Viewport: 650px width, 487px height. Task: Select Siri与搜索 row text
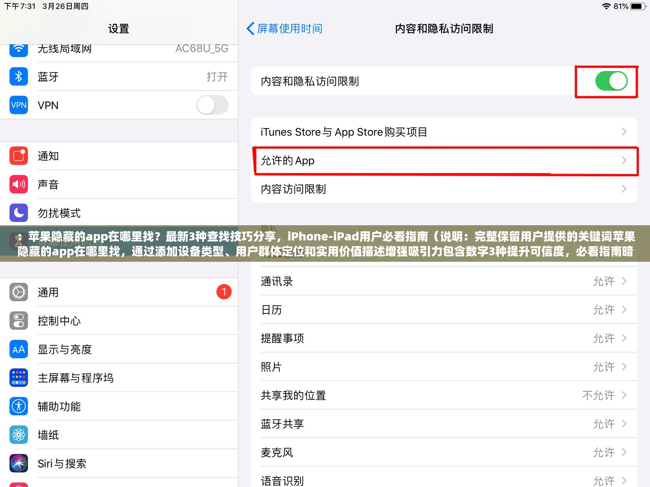pyautogui.click(x=62, y=463)
